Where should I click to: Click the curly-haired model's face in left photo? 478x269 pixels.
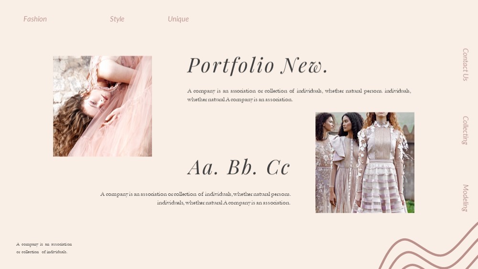click(96, 101)
